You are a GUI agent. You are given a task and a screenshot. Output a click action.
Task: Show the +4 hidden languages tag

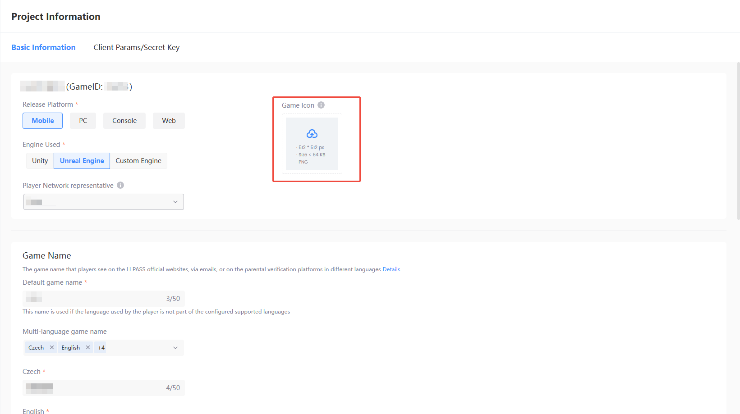pyautogui.click(x=101, y=348)
